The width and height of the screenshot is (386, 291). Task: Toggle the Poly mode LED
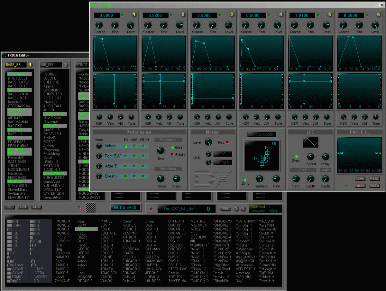click(x=228, y=142)
